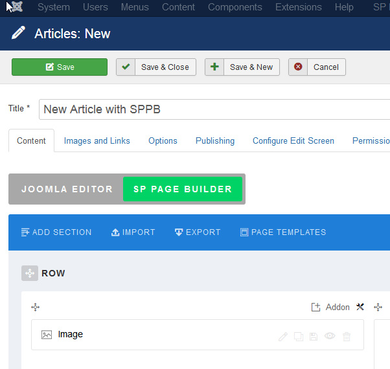Save the Image addon using the disk icon
390x369 pixels.
pos(314,336)
